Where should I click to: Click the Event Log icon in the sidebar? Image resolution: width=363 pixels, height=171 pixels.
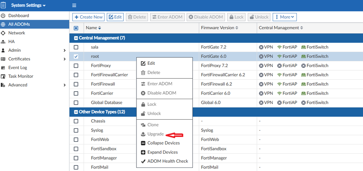pyautogui.click(x=3, y=68)
